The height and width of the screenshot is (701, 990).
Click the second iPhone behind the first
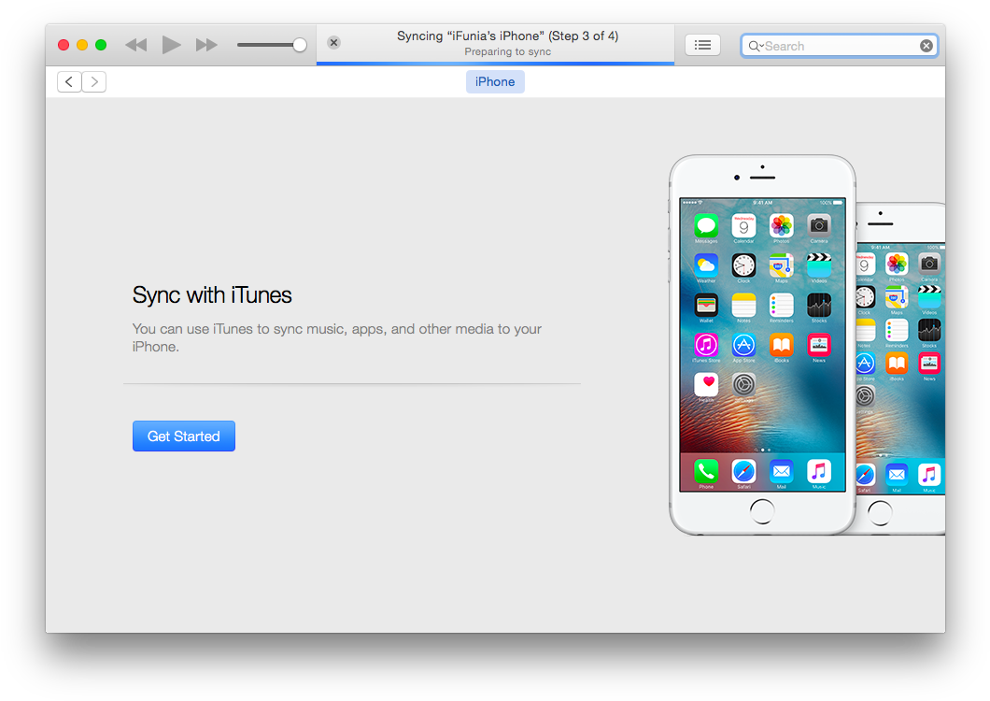(x=901, y=368)
